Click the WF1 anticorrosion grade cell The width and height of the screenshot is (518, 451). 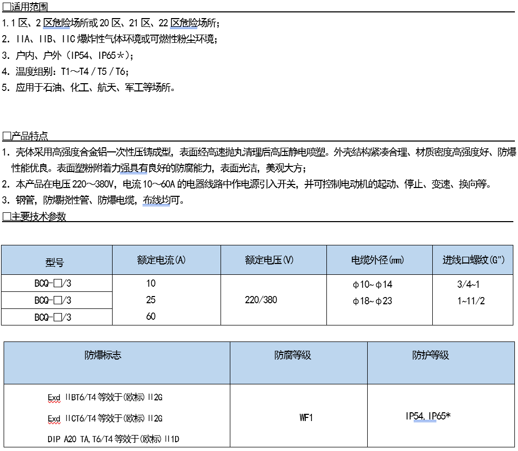[x=306, y=417]
